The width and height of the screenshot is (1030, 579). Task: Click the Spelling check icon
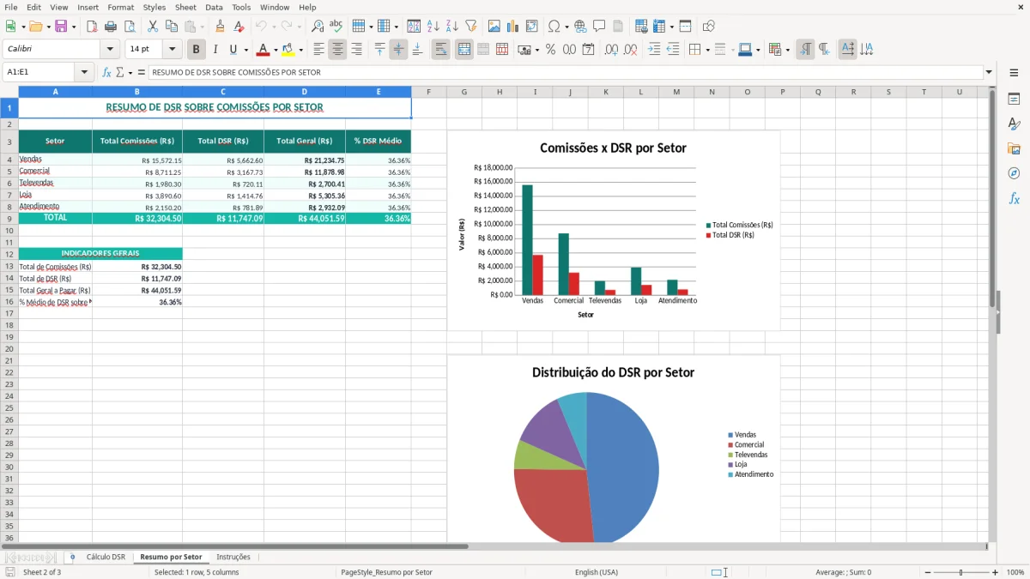(x=336, y=27)
